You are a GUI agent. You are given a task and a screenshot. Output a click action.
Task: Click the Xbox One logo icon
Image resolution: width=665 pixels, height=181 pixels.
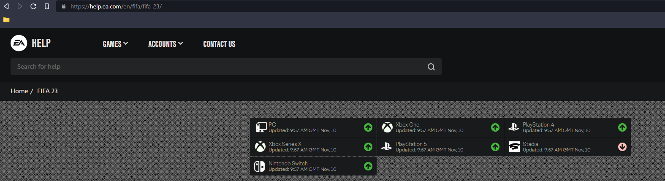387,127
